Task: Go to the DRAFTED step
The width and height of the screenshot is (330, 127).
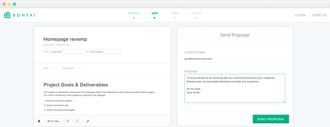Action: click(x=134, y=13)
